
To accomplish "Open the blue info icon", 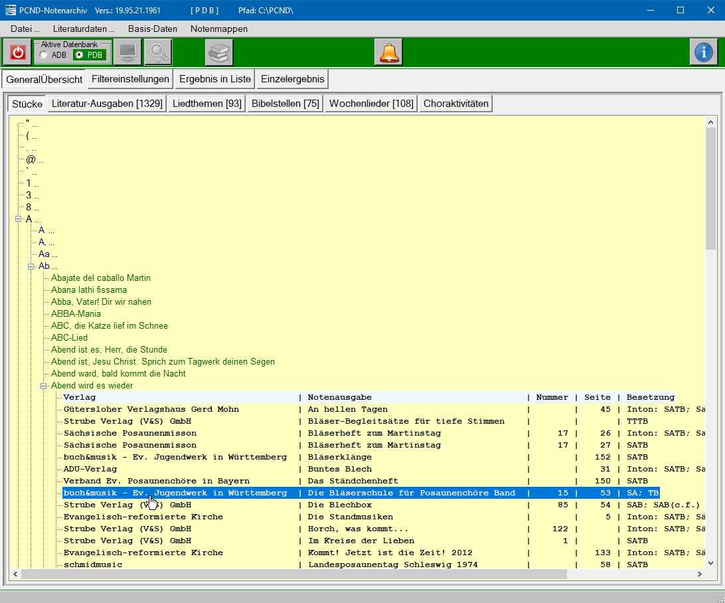I will pyautogui.click(x=704, y=52).
